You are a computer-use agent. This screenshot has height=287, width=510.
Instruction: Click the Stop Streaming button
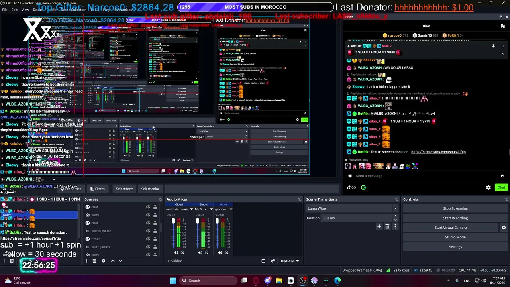coord(455,208)
